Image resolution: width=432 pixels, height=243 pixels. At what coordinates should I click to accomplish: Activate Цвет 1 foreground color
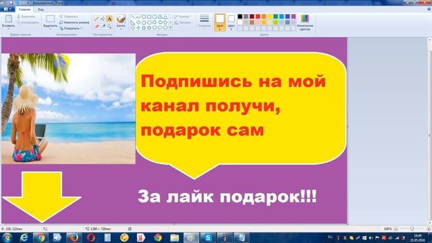tap(220, 22)
